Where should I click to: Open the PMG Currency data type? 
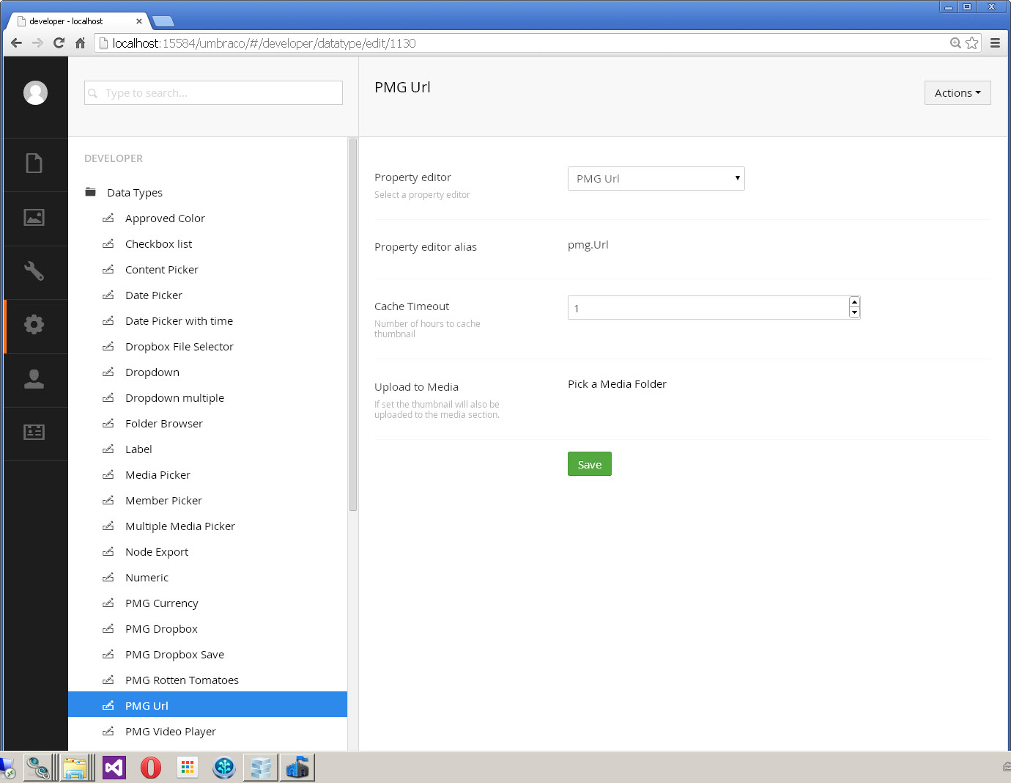162,603
